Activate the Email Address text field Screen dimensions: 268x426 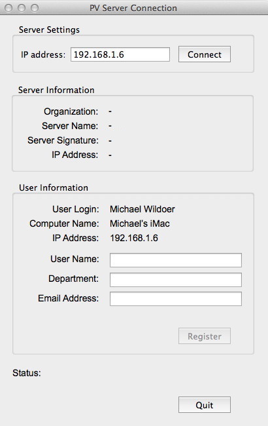[176, 299]
